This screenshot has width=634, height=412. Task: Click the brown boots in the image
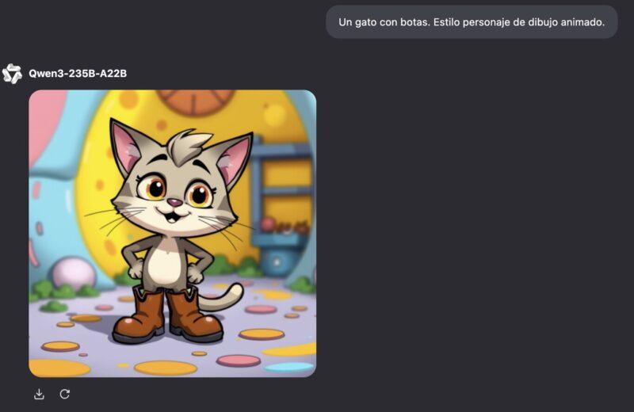[x=168, y=315]
